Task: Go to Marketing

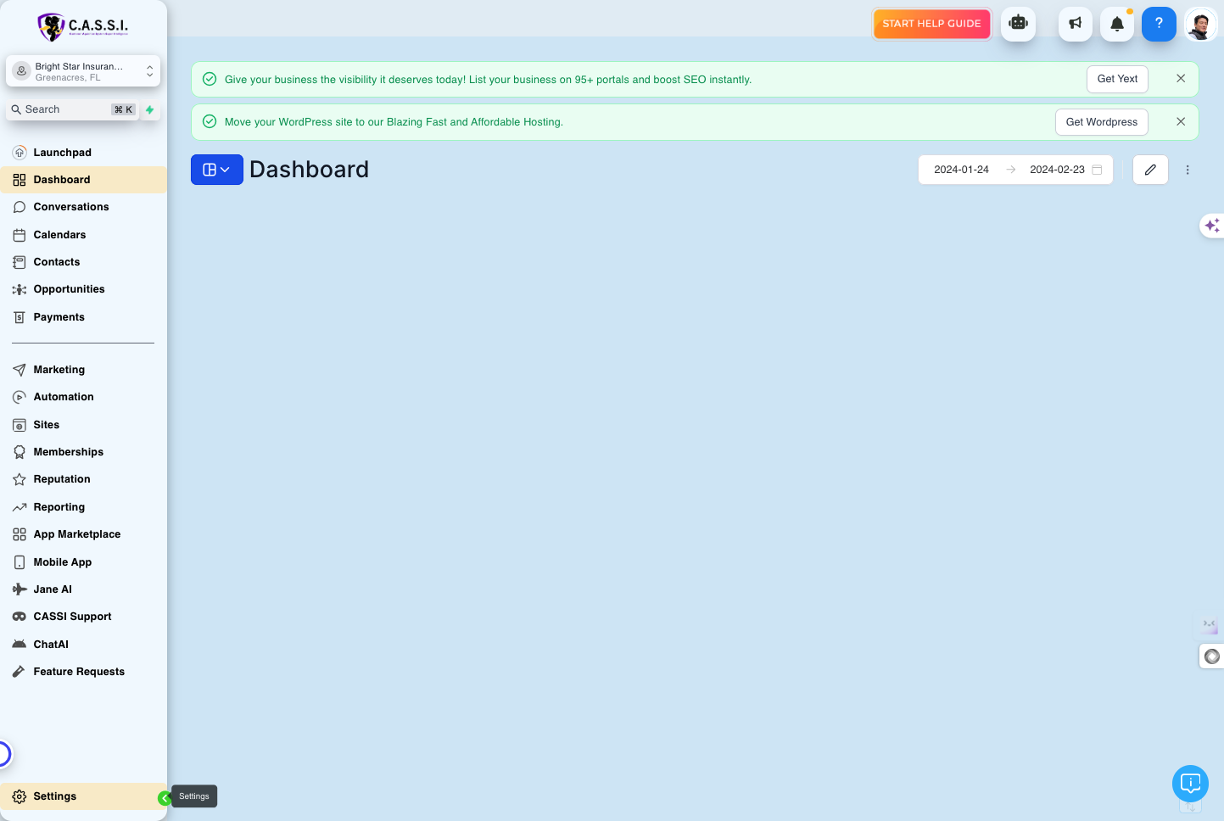Action: coord(83,370)
